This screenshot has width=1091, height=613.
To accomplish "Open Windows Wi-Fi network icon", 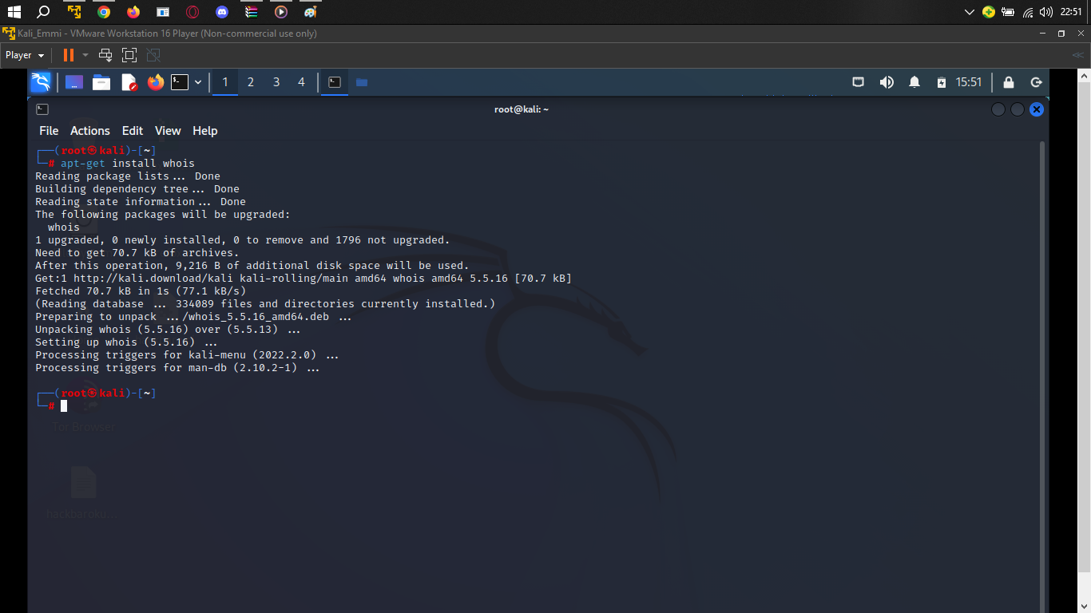I will click(1028, 12).
